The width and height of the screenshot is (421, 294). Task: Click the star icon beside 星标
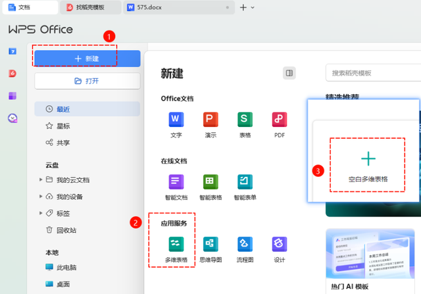[x=49, y=126]
